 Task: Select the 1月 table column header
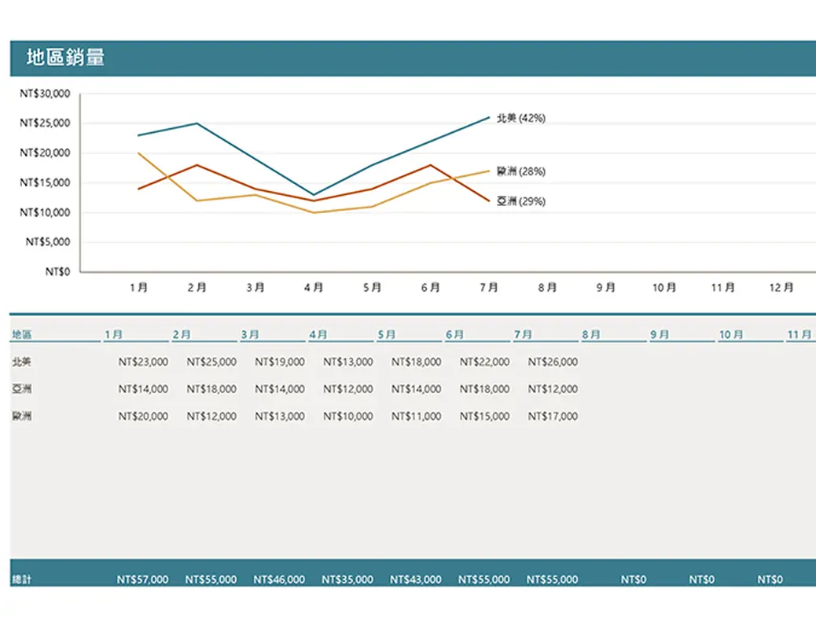pyautogui.click(x=114, y=335)
